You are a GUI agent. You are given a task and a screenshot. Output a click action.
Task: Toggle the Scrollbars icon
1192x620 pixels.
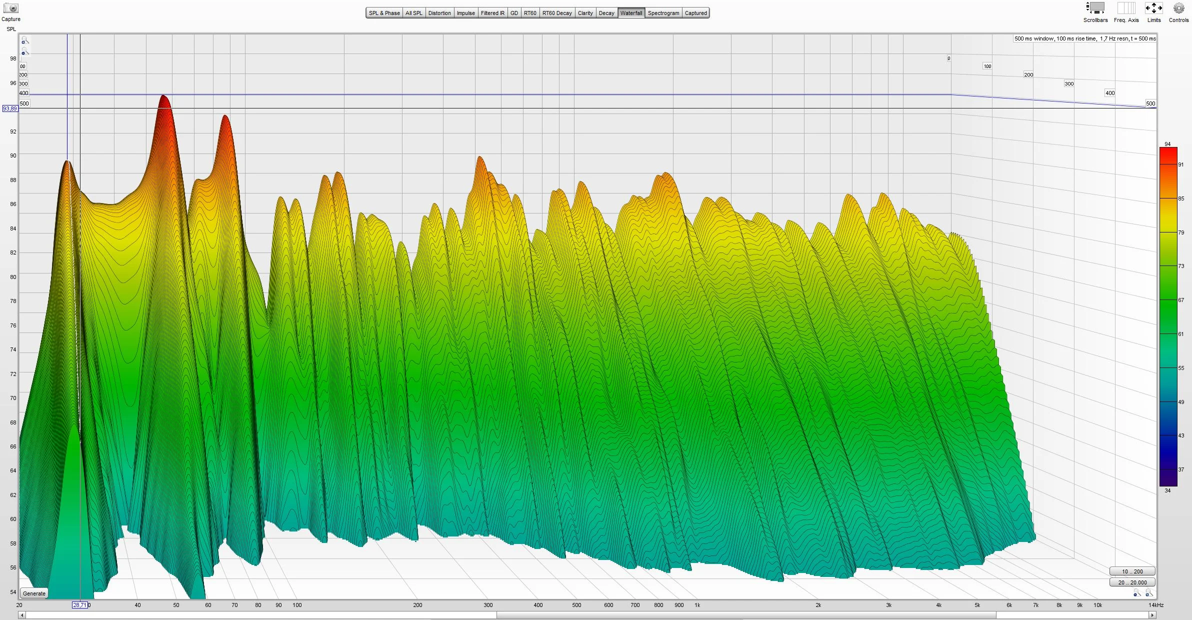coord(1095,8)
